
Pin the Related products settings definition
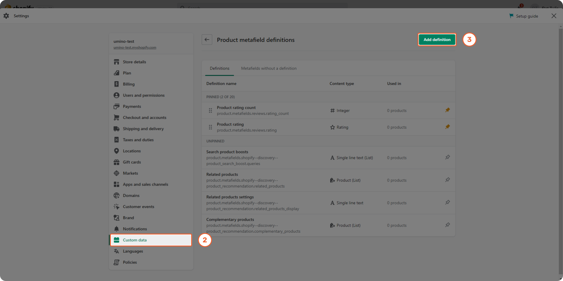point(447,202)
